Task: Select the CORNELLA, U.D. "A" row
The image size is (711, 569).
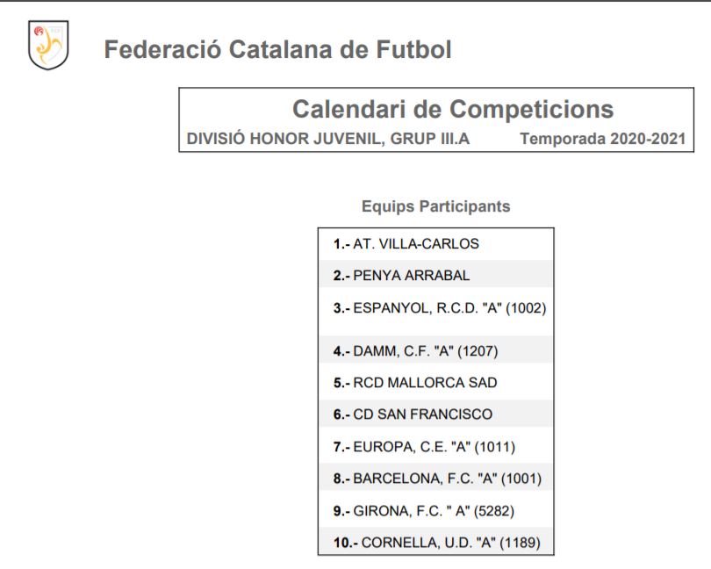Action: click(x=435, y=543)
